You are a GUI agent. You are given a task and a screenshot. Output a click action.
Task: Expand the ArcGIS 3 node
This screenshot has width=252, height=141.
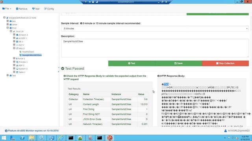pos(14,38)
